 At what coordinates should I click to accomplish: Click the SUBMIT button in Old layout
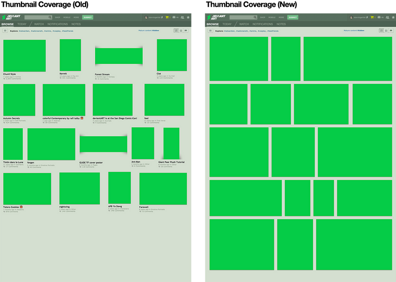click(88, 17)
